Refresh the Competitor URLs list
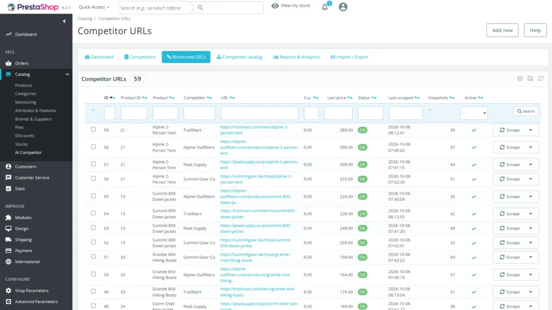This screenshot has height=310, width=552. 541,79
